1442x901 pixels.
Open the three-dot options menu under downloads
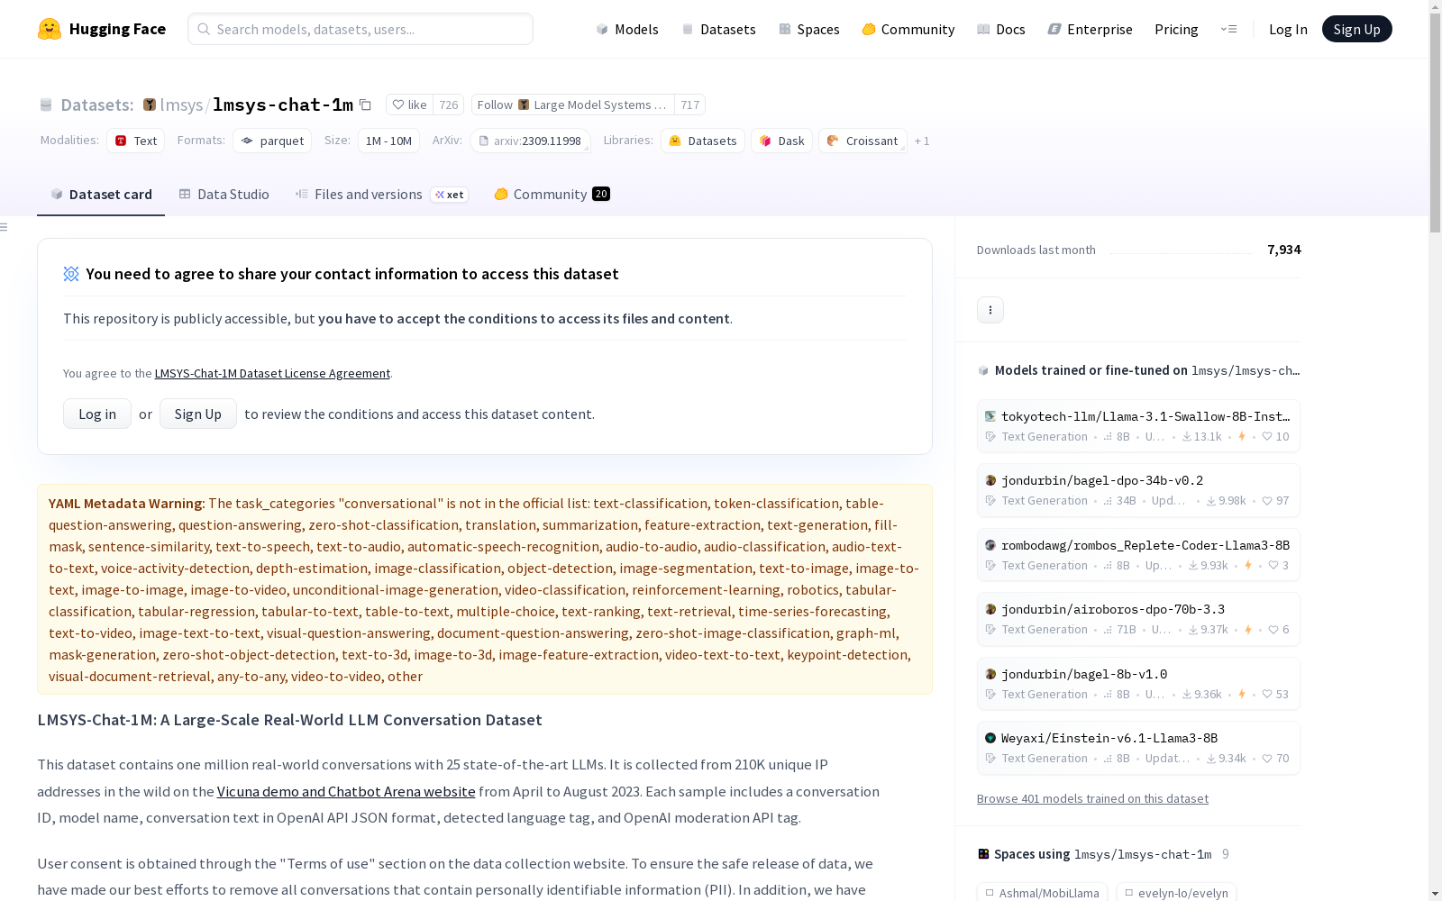click(990, 310)
